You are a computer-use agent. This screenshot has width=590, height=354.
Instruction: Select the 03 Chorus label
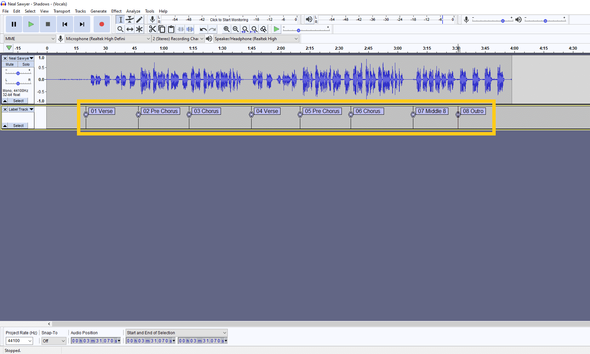[x=206, y=111]
